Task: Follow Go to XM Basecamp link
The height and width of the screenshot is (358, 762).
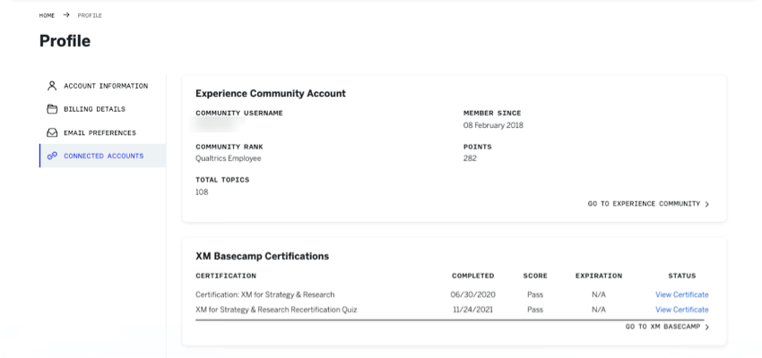Action: point(667,327)
